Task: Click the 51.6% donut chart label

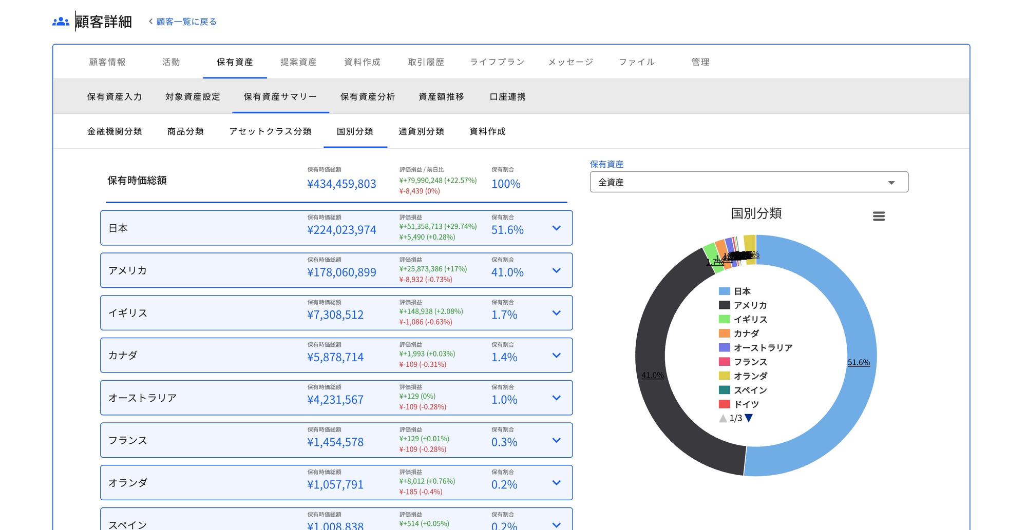Action: coord(859,362)
